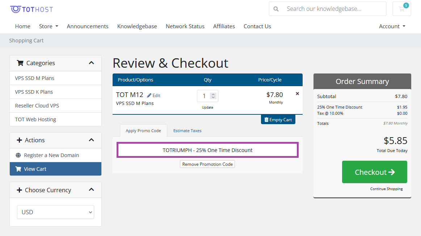Open the Store dropdown menu
Viewport: 421px width, 236px height.
click(48, 26)
